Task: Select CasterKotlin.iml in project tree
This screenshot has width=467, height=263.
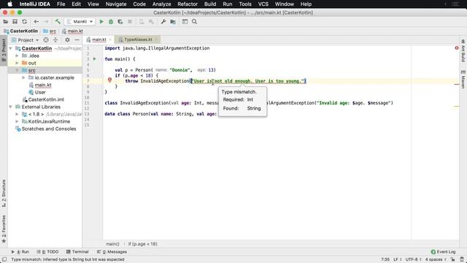Action: click(46, 99)
